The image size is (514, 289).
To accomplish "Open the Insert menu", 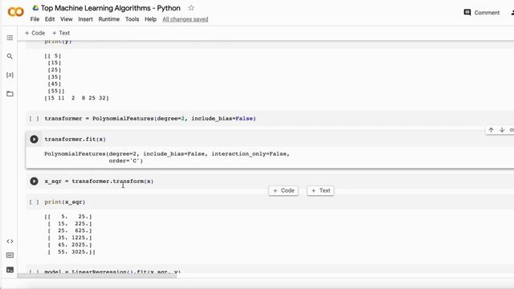I will point(85,19).
